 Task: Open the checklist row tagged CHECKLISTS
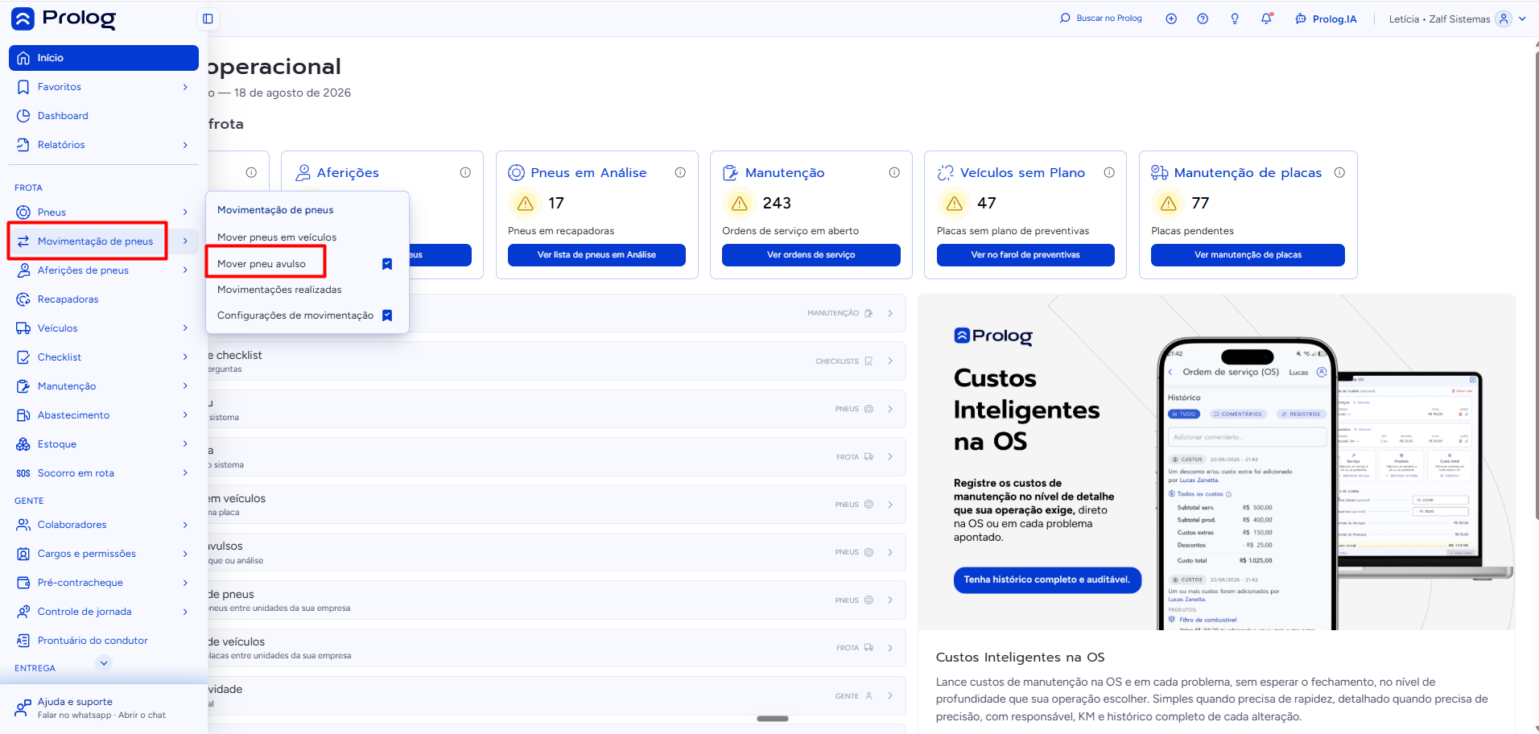pos(556,361)
